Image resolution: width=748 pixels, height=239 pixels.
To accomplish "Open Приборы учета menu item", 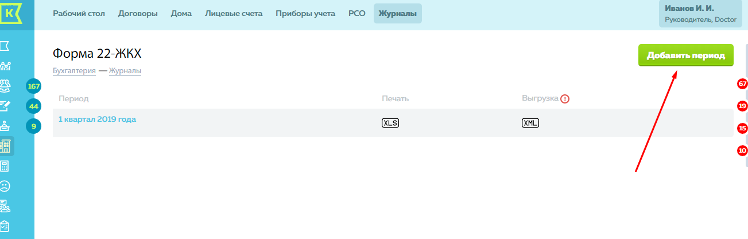I will click(305, 13).
